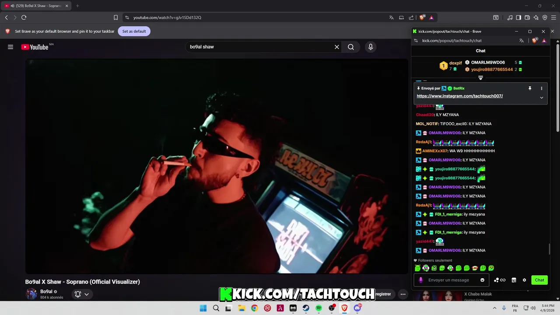Open translate icon in Kick chat window
The width and height of the screenshot is (560, 315).
521,41
